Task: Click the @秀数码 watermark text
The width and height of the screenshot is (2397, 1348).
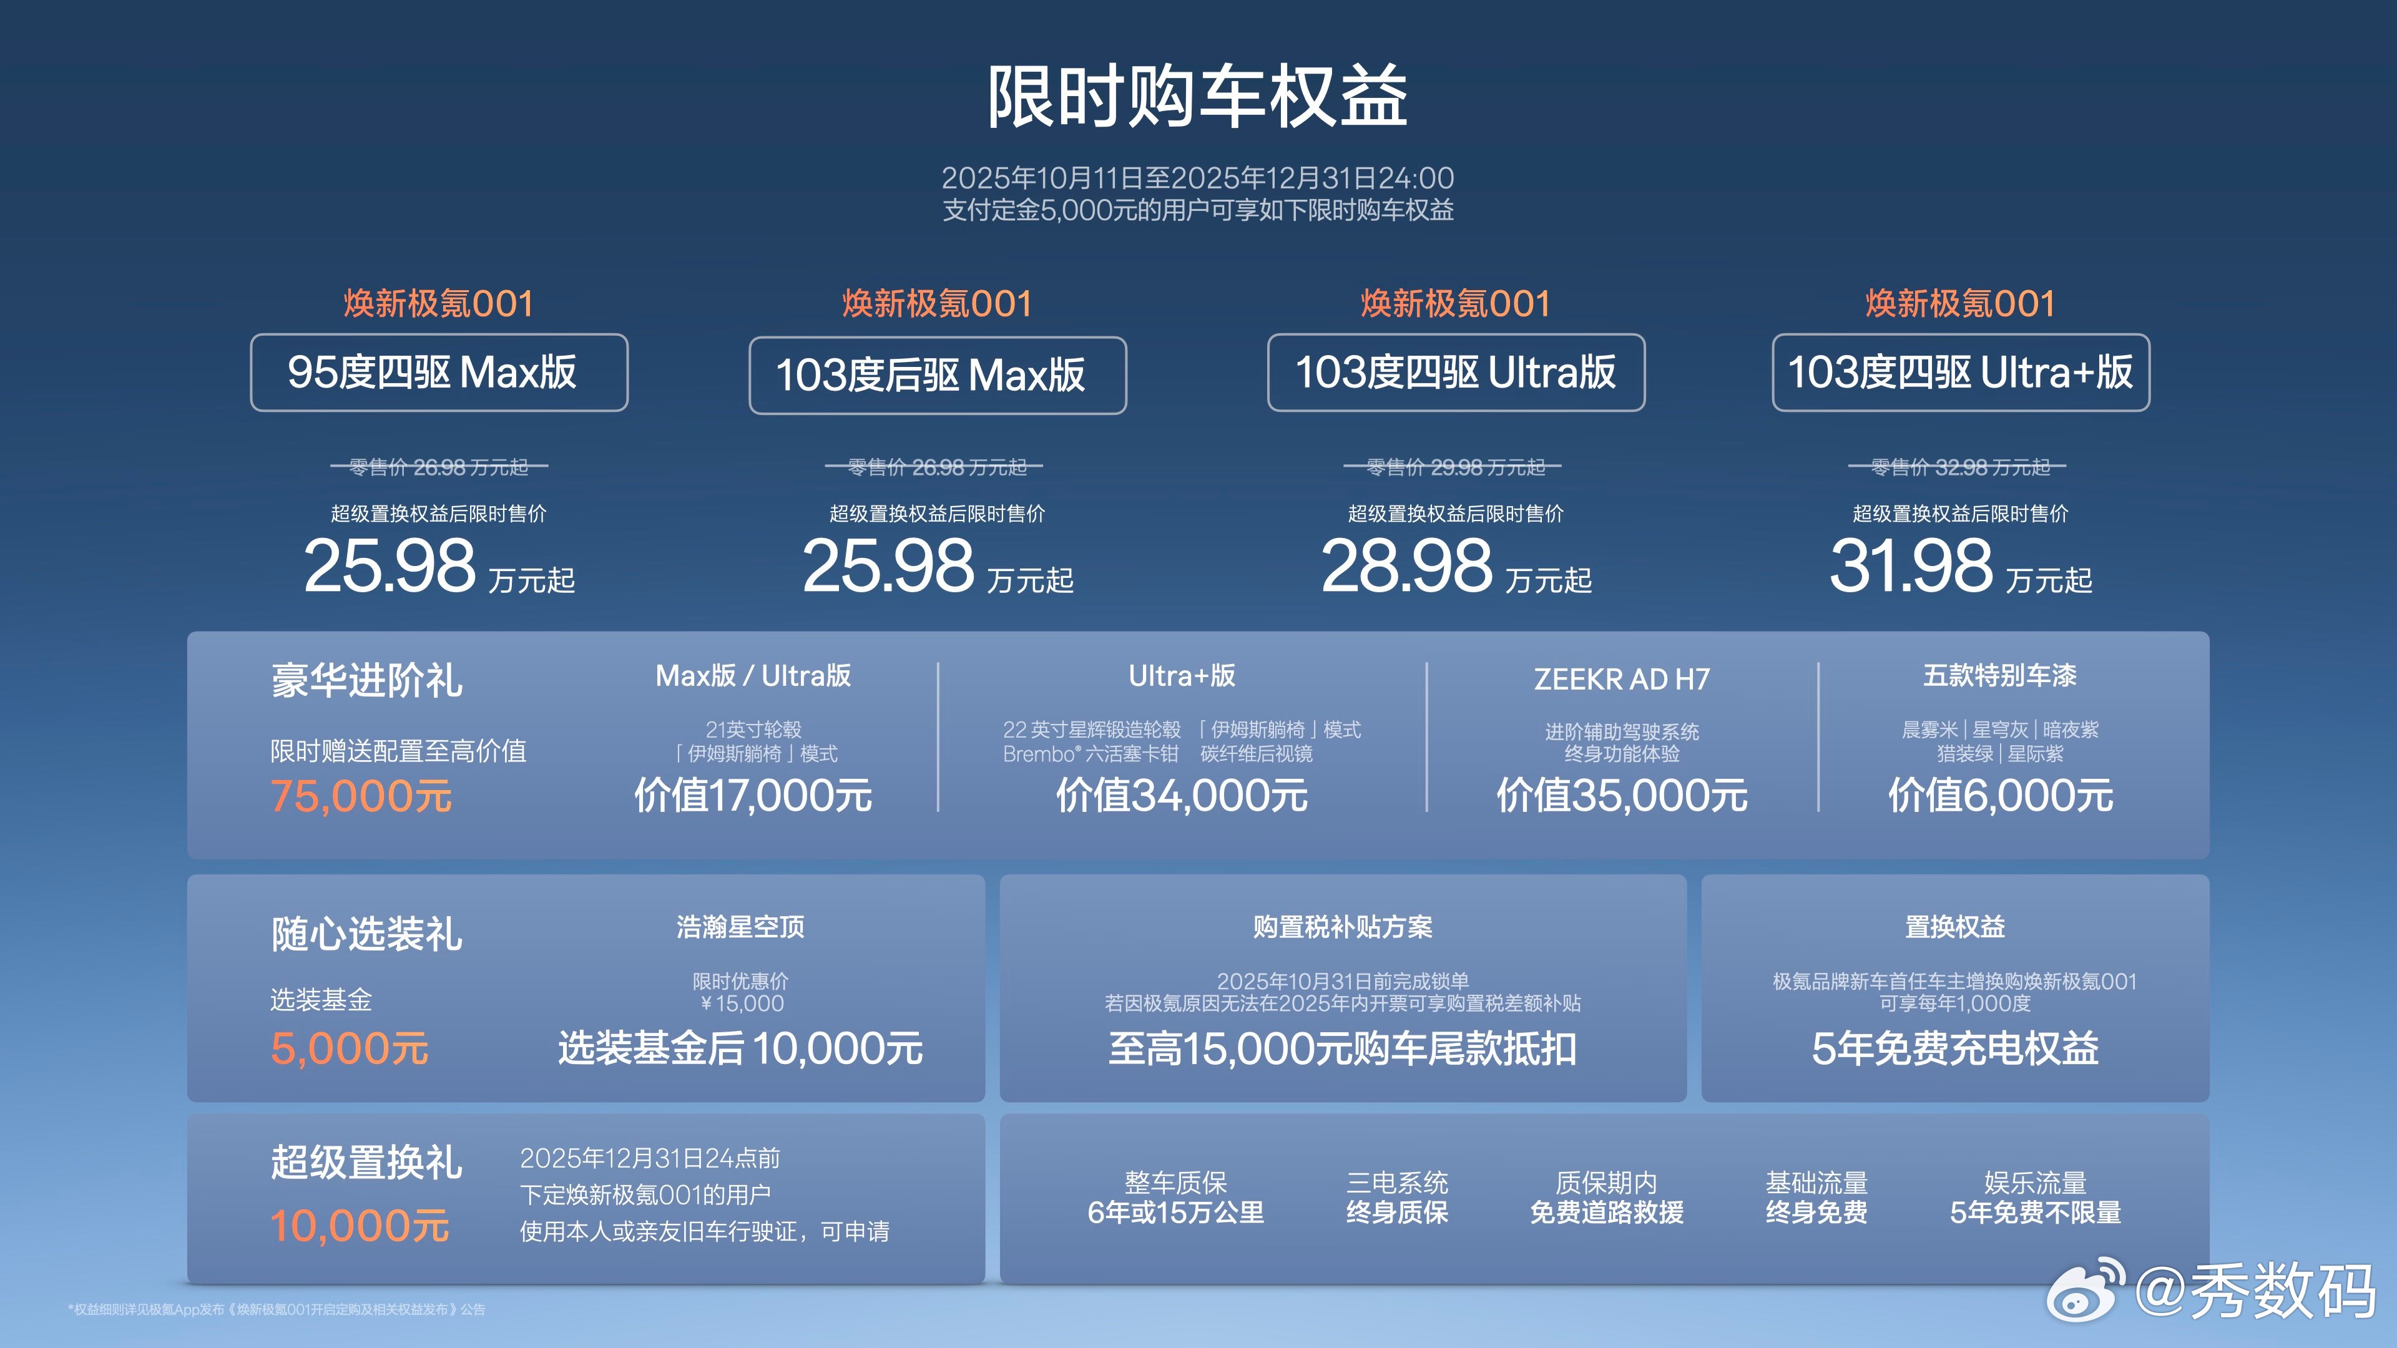Action: pyautogui.click(x=2255, y=1291)
